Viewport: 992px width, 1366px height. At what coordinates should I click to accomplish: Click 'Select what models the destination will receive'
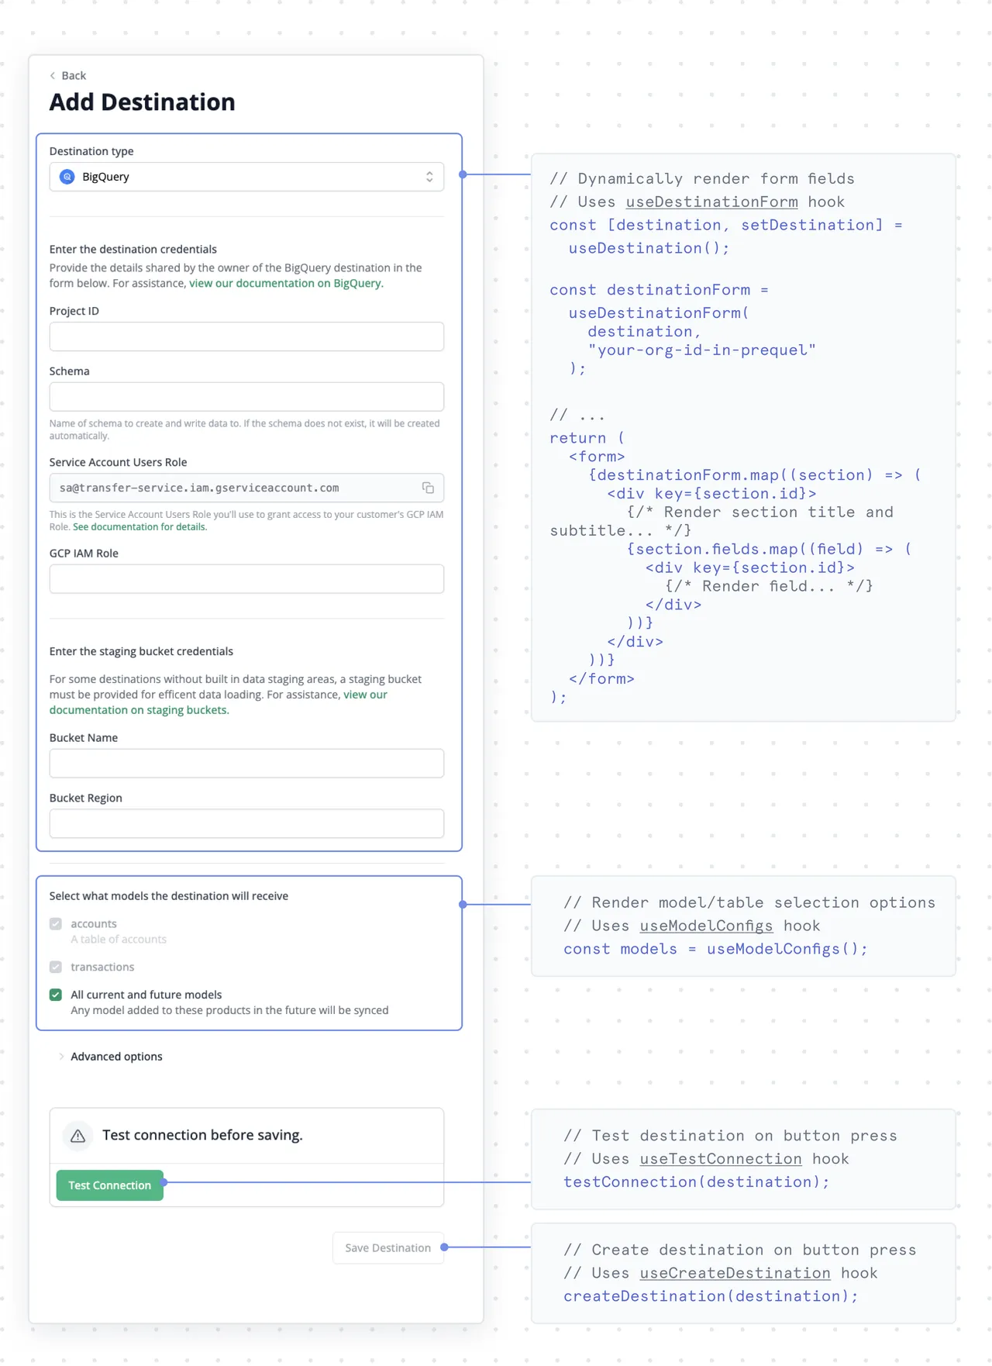169,896
